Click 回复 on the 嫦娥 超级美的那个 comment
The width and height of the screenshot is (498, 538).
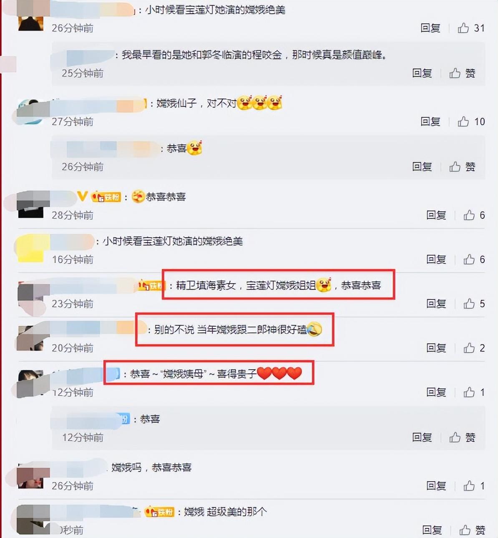(x=432, y=530)
